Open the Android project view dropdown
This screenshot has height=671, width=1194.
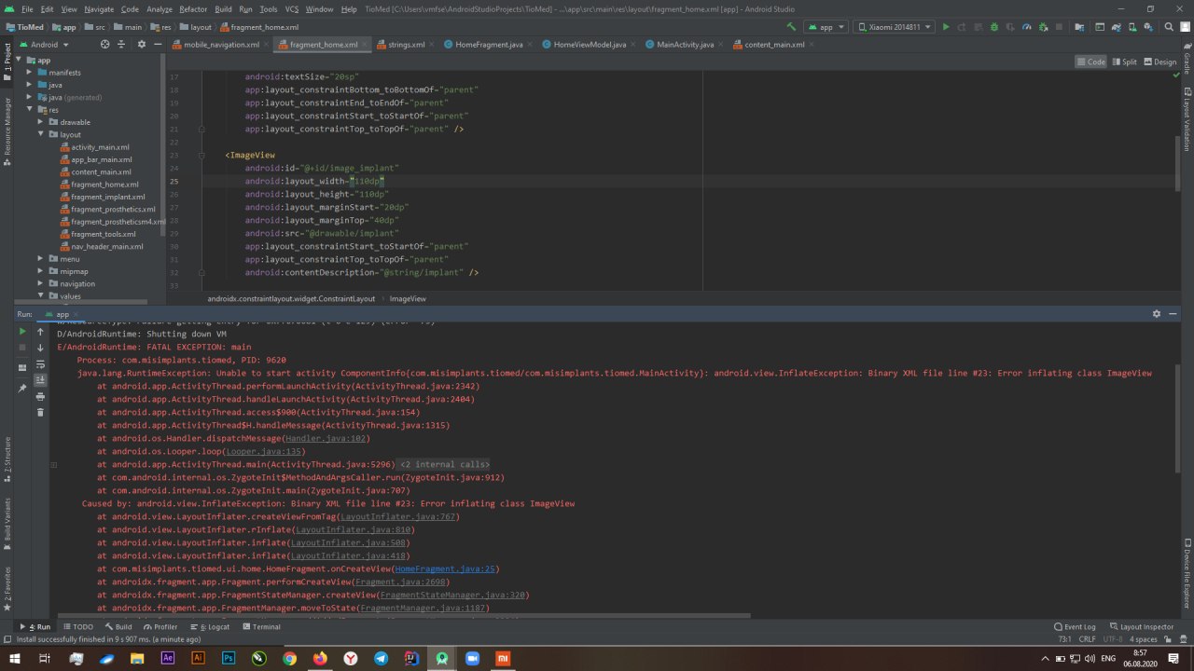44,44
